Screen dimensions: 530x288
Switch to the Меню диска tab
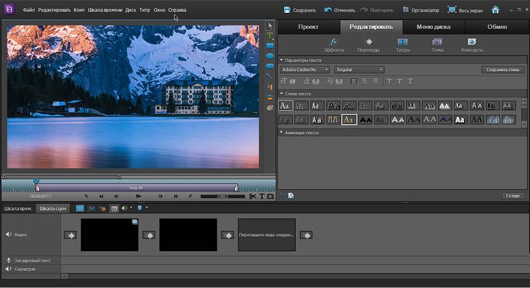(434, 26)
